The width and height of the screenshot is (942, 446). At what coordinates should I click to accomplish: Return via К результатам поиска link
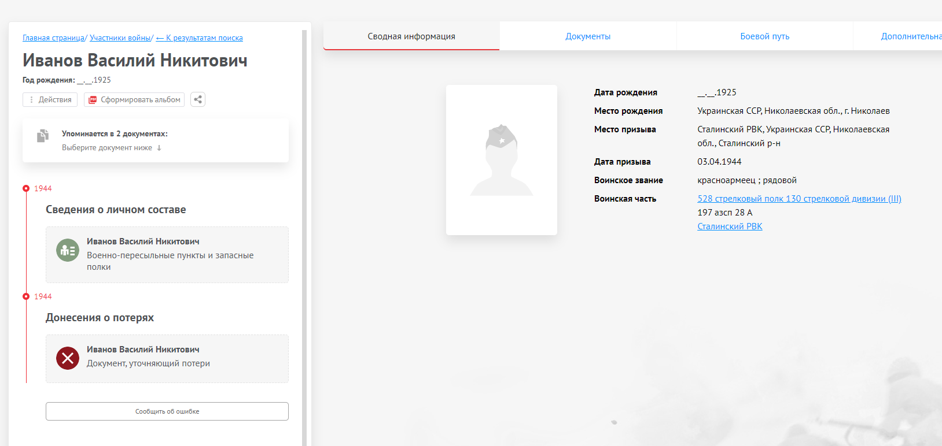click(200, 38)
